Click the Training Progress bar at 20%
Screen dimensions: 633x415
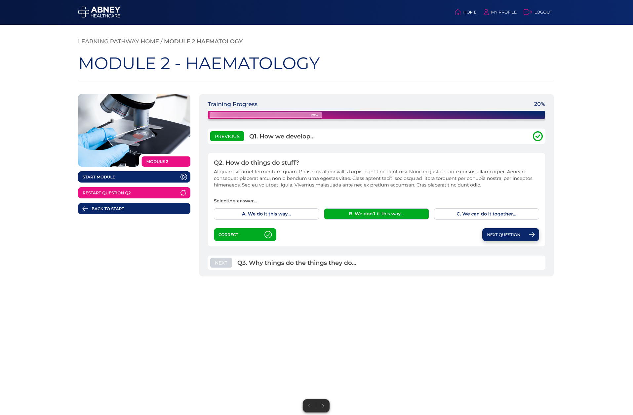tap(376, 115)
